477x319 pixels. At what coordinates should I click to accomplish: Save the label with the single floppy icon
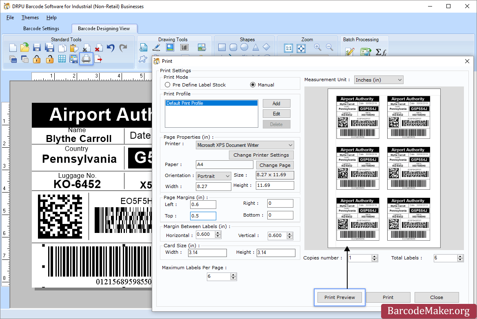37,48
